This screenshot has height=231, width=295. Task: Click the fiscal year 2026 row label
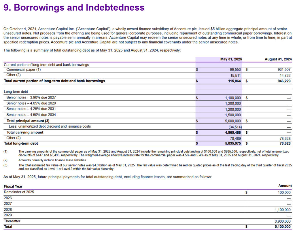pyautogui.click(x=8, y=198)
